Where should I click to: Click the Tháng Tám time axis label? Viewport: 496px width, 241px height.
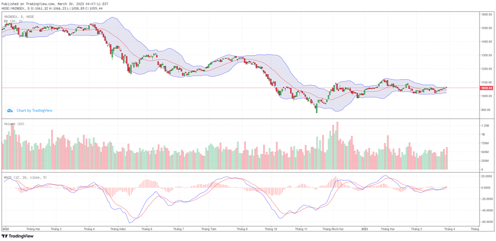pos(209,228)
